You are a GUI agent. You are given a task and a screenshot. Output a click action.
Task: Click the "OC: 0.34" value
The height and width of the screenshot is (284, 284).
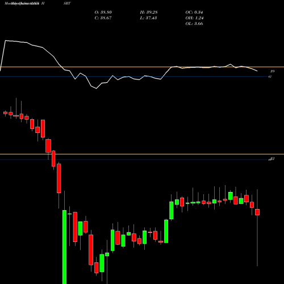tap(194, 12)
